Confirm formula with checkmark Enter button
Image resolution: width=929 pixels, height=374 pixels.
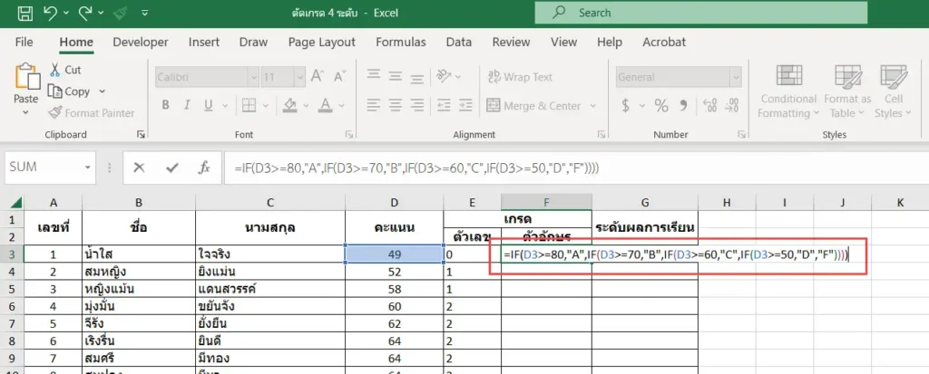click(x=172, y=168)
